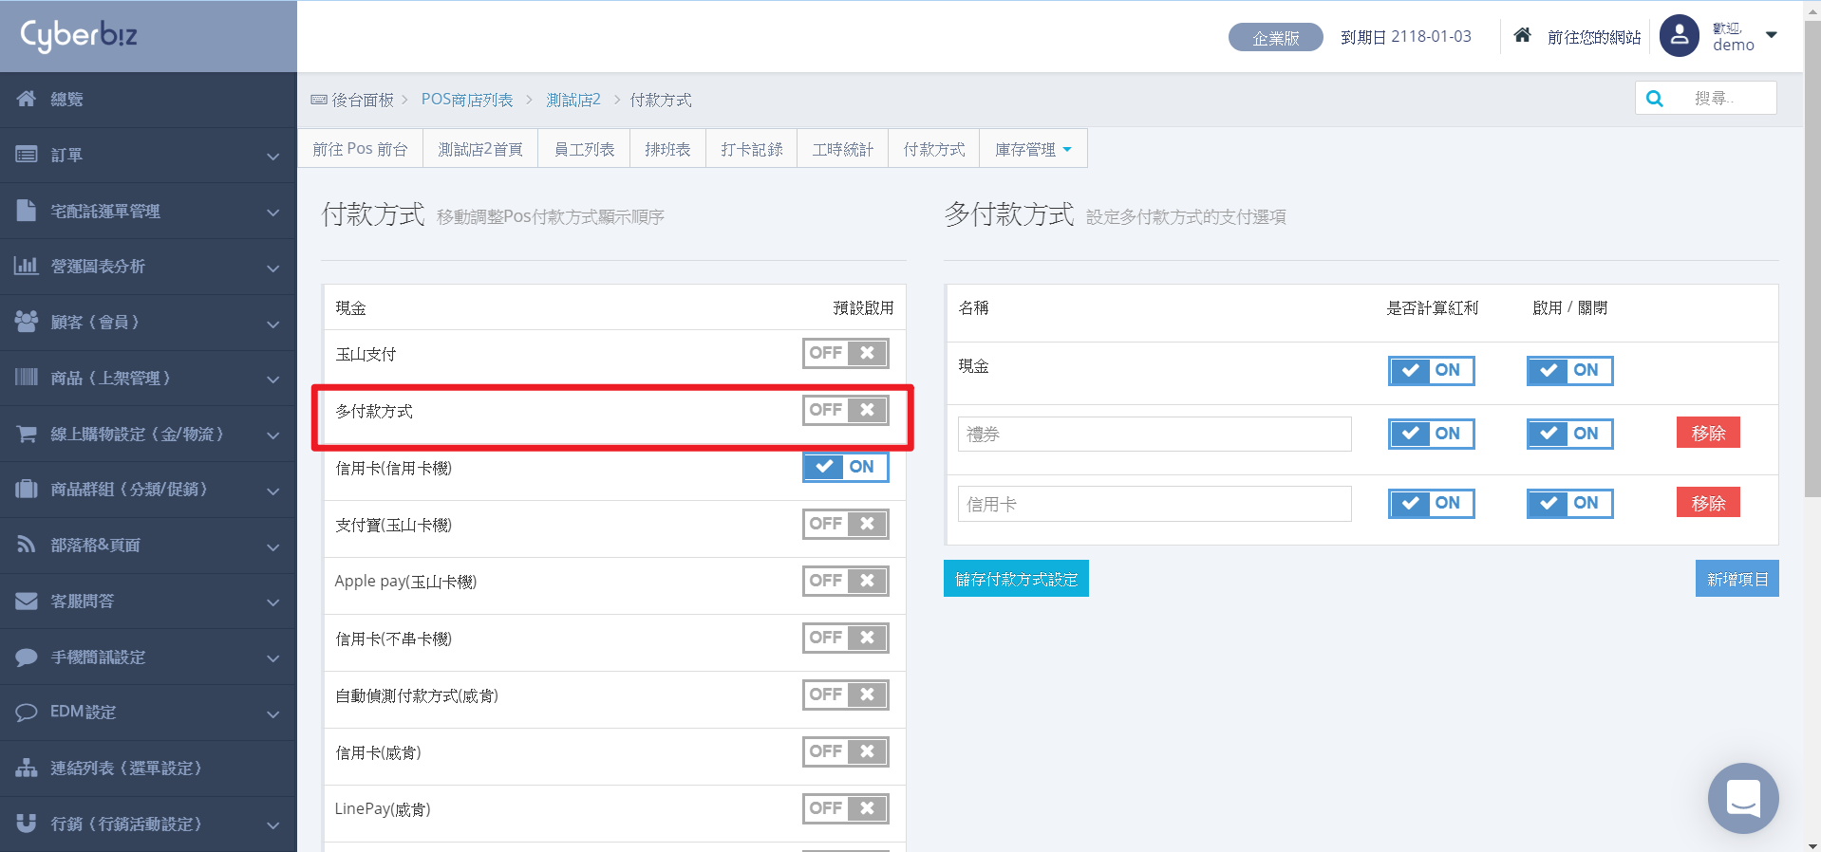Enable LinePay(威肯) switch
The image size is (1821, 852).
(846, 808)
